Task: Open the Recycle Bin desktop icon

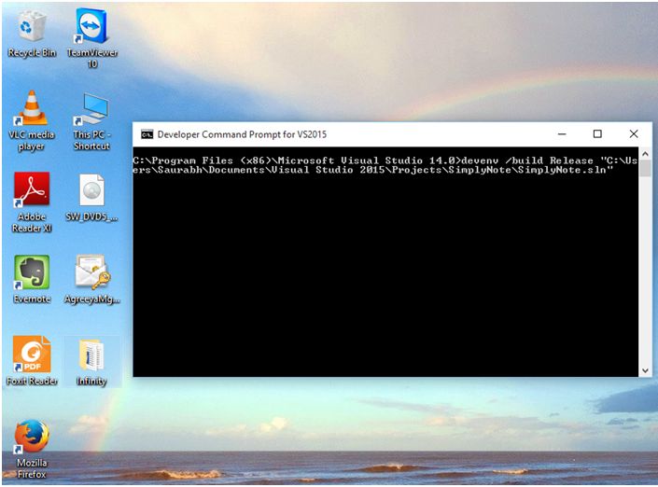Action: pyautogui.click(x=32, y=35)
